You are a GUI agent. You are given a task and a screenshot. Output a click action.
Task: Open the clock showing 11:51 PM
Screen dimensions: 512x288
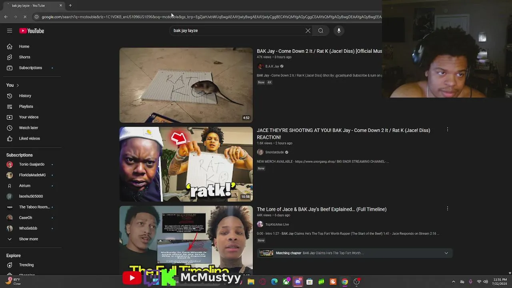(500, 282)
